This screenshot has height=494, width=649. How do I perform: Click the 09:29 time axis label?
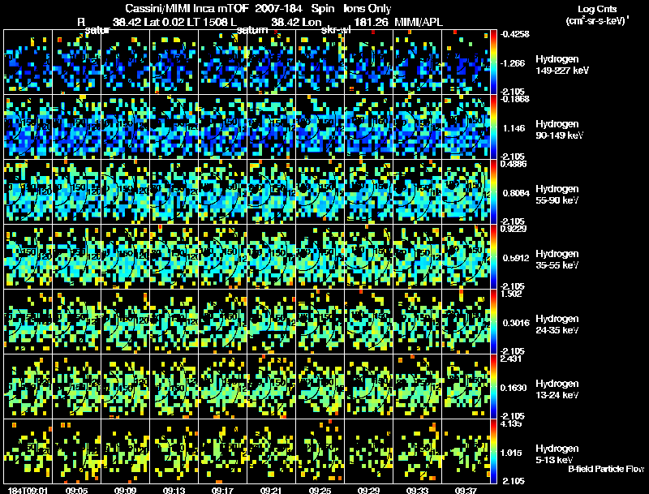(368, 490)
